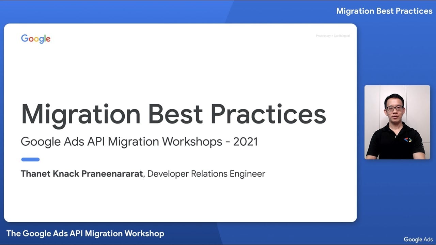Image resolution: width=436 pixels, height=245 pixels.
Task: Click the green 'l' in the Google logo
Action: pos(45,38)
